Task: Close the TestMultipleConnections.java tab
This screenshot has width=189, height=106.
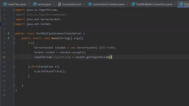Action: tap(175, 4)
